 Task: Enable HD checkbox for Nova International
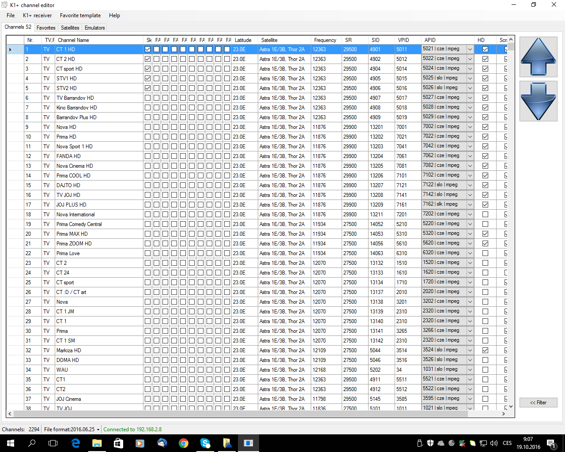[485, 215]
